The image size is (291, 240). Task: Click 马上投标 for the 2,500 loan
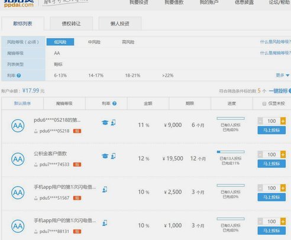[x=271, y=197]
